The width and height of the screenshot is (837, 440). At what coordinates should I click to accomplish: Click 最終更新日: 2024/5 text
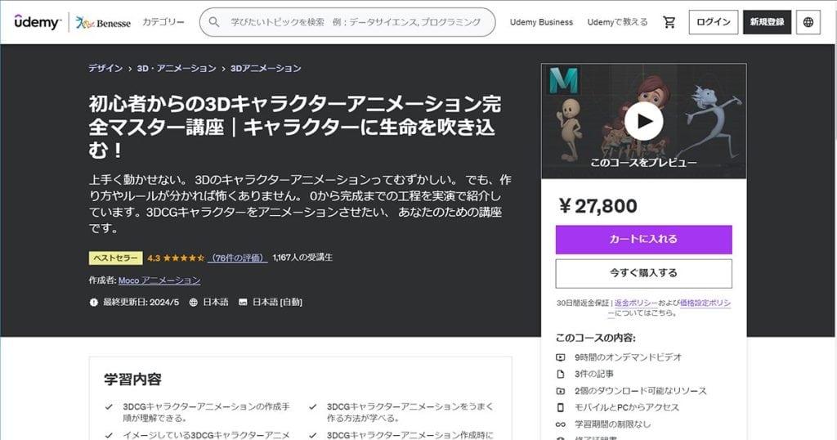click(141, 303)
